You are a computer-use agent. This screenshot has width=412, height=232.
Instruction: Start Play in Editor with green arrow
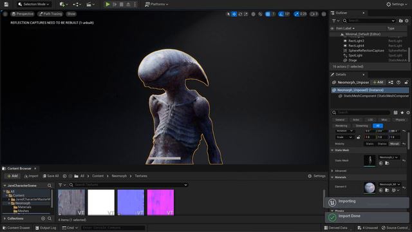click(x=108, y=5)
